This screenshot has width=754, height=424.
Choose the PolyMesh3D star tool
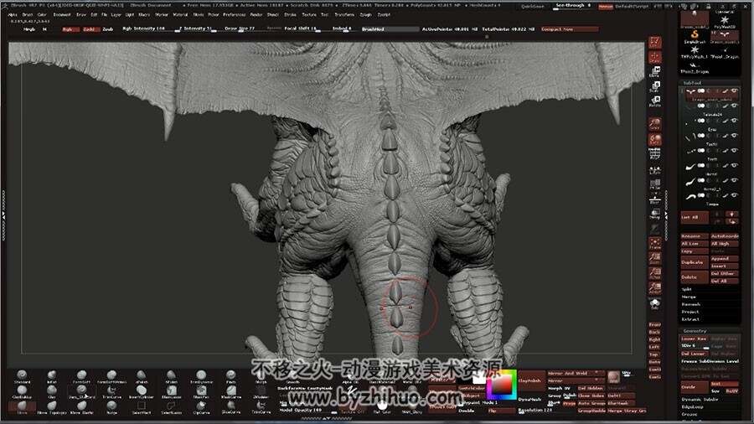click(x=724, y=22)
